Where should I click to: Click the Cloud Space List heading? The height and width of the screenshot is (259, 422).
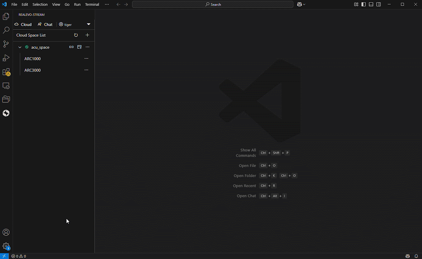(x=31, y=35)
